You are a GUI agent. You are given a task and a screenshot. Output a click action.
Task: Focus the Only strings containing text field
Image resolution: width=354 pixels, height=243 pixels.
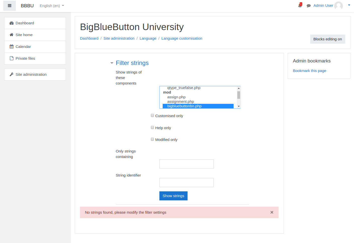[x=187, y=164]
